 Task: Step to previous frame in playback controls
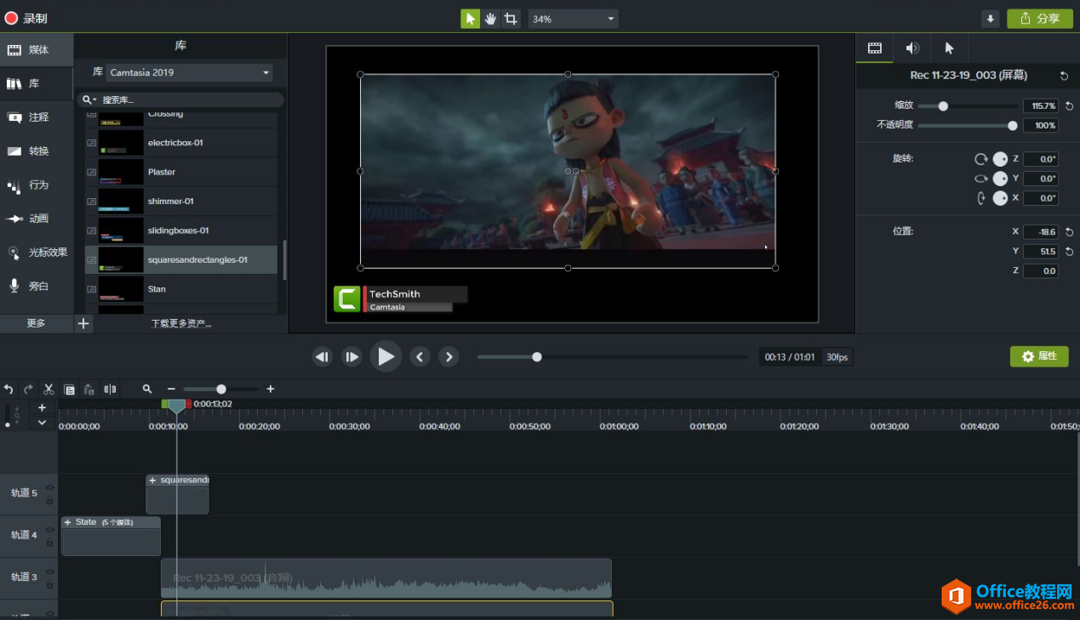point(322,357)
